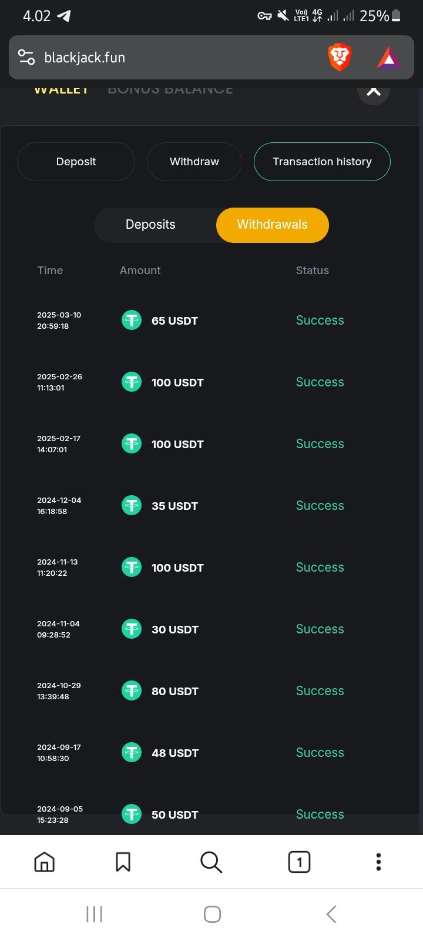Open the Deposit tab
Viewport: 423px width, 941px height.
76,162
